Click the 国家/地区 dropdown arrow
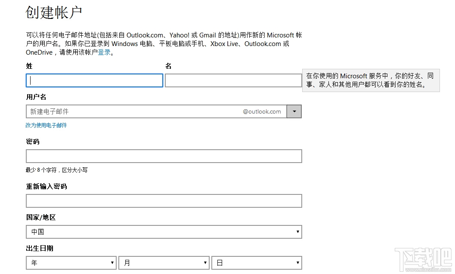The width and height of the screenshot is (455, 274). pyautogui.click(x=297, y=232)
